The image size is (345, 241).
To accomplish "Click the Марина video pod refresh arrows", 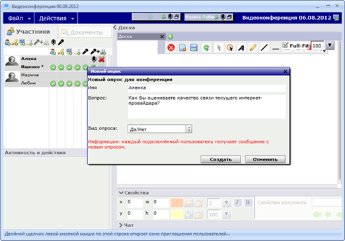I will click(x=217, y=17).
